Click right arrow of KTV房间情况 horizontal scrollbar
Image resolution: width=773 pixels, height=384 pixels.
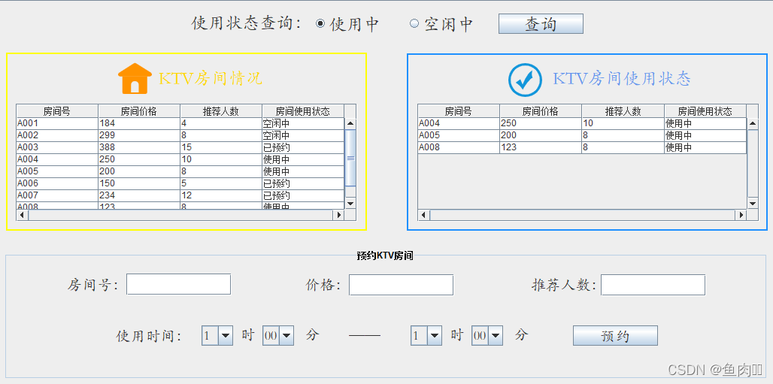338,215
